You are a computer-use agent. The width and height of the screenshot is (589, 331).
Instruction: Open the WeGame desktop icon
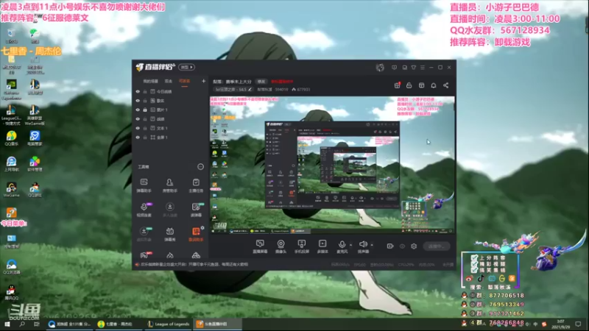(11, 191)
